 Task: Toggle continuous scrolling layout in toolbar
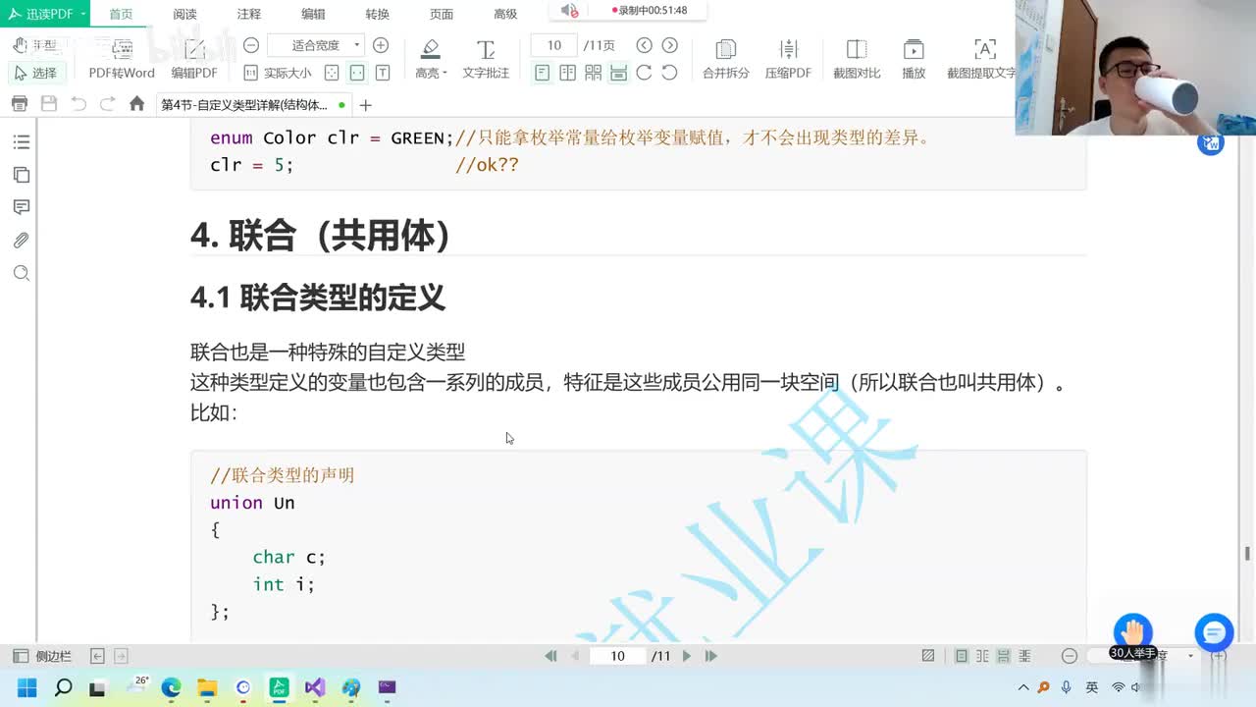[x=618, y=73]
